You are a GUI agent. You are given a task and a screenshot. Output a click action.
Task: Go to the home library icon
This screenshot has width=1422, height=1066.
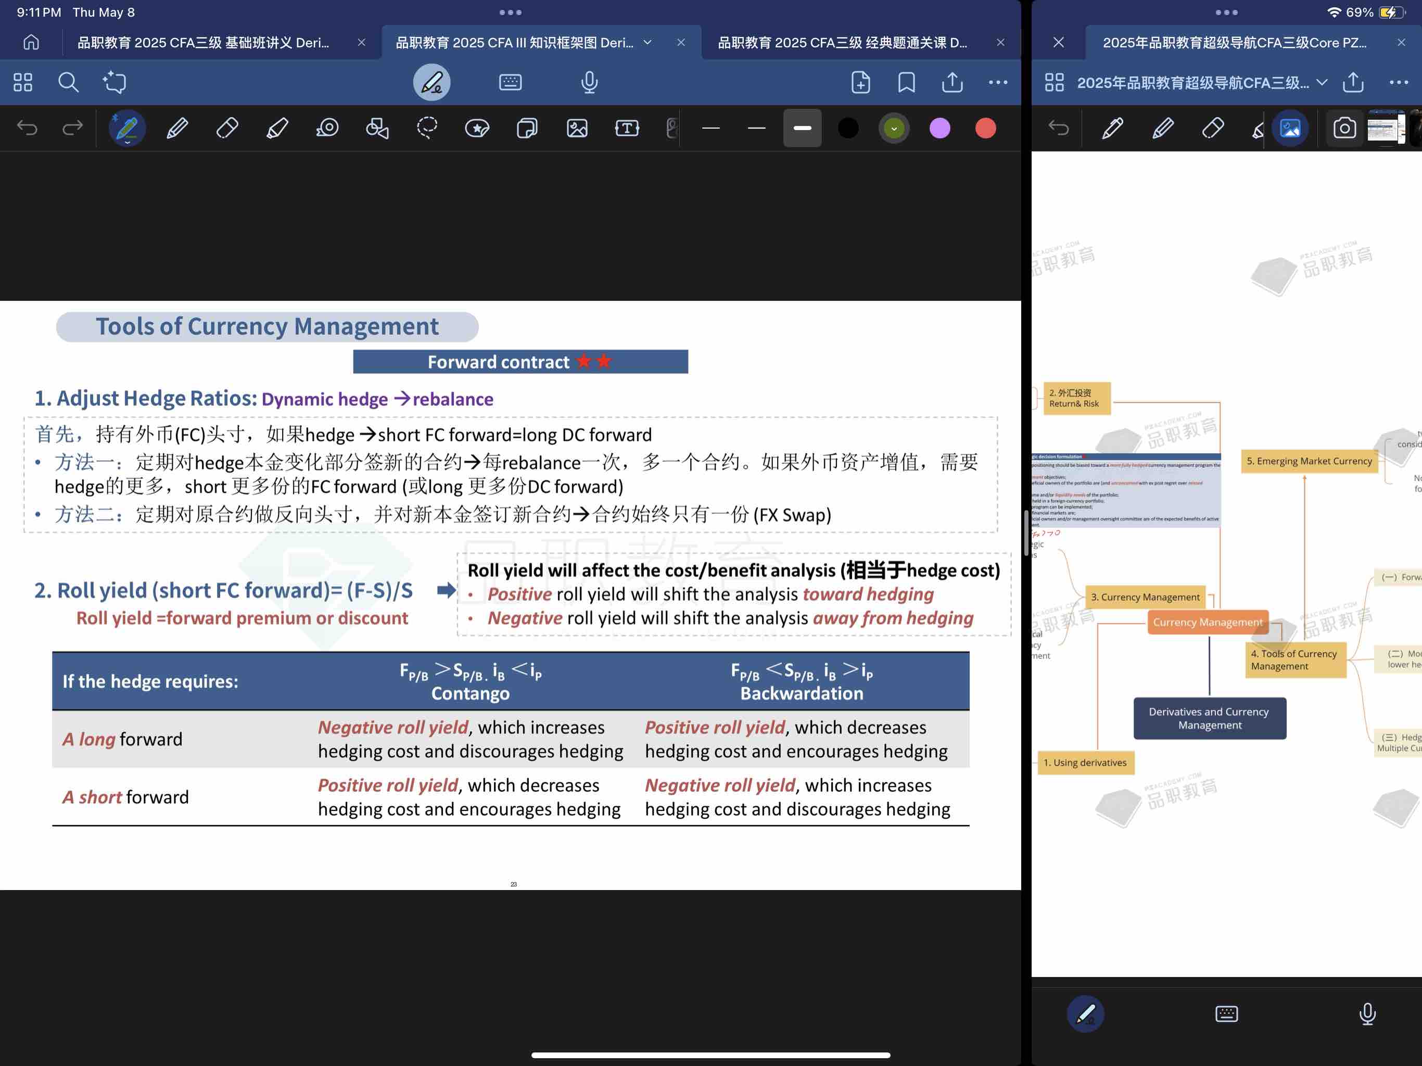click(x=31, y=43)
